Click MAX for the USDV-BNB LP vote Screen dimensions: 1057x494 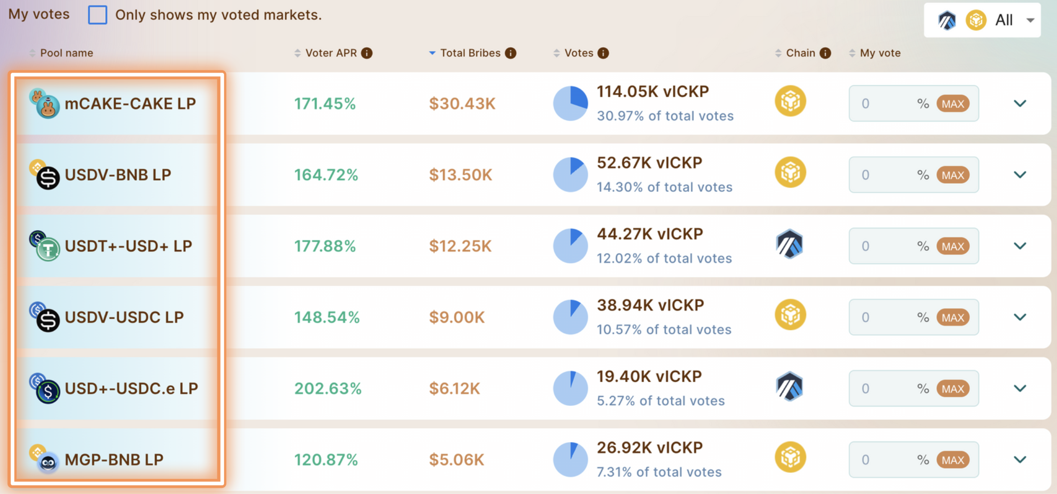click(x=953, y=175)
